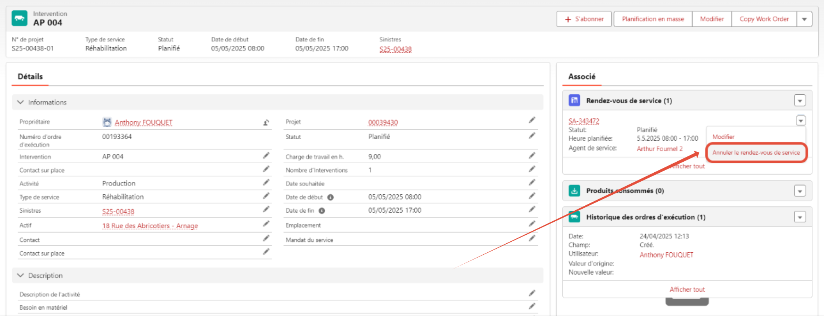Select planned time 5.5.2025 08:00 - 17:00
The width and height of the screenshot is (824, 316).
667,138
